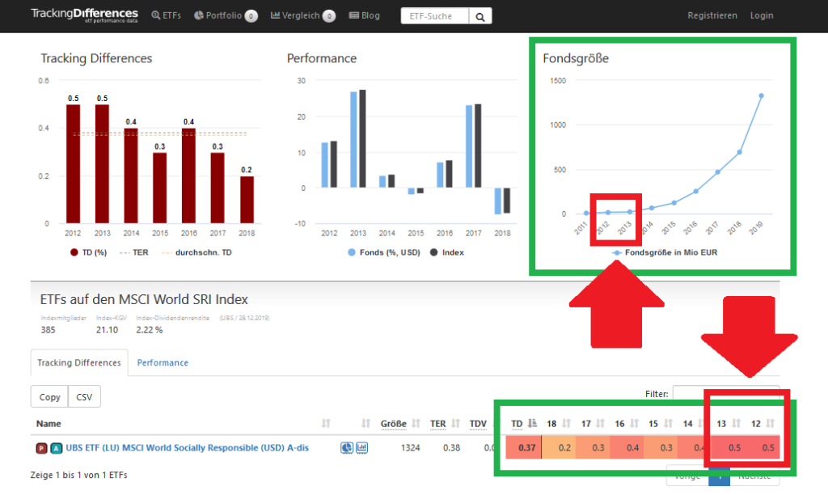Click the Blog newspaper icon in navbar
828x495 pixels.
point(354,15)
